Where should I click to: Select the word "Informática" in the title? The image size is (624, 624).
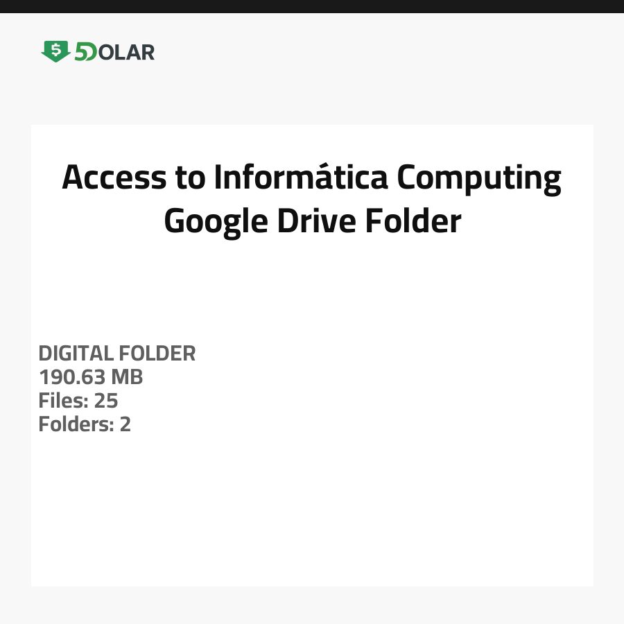(300, 177)
